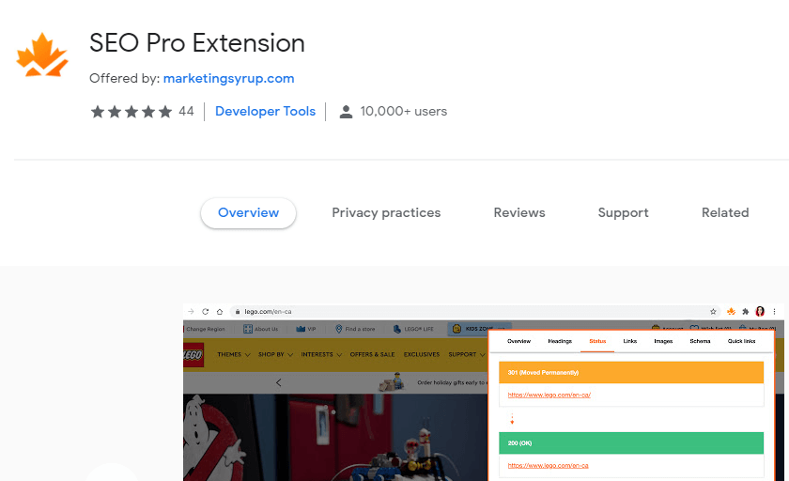
Task: Select the Headings tab in extension popup
Action: pyautogui.click(x=560, y=341)
